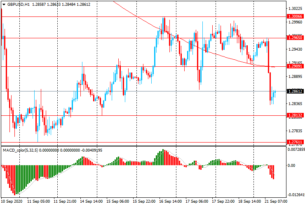Viewport: 305px width, 206px height.
Task: Click the 17 Sep 06:00 time label
Action: coord(197,201)
